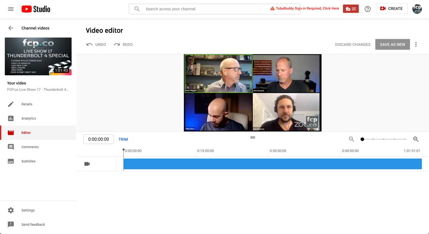Open the help question mark icon
Screen dimensions: 429x234
pos(368,9)
